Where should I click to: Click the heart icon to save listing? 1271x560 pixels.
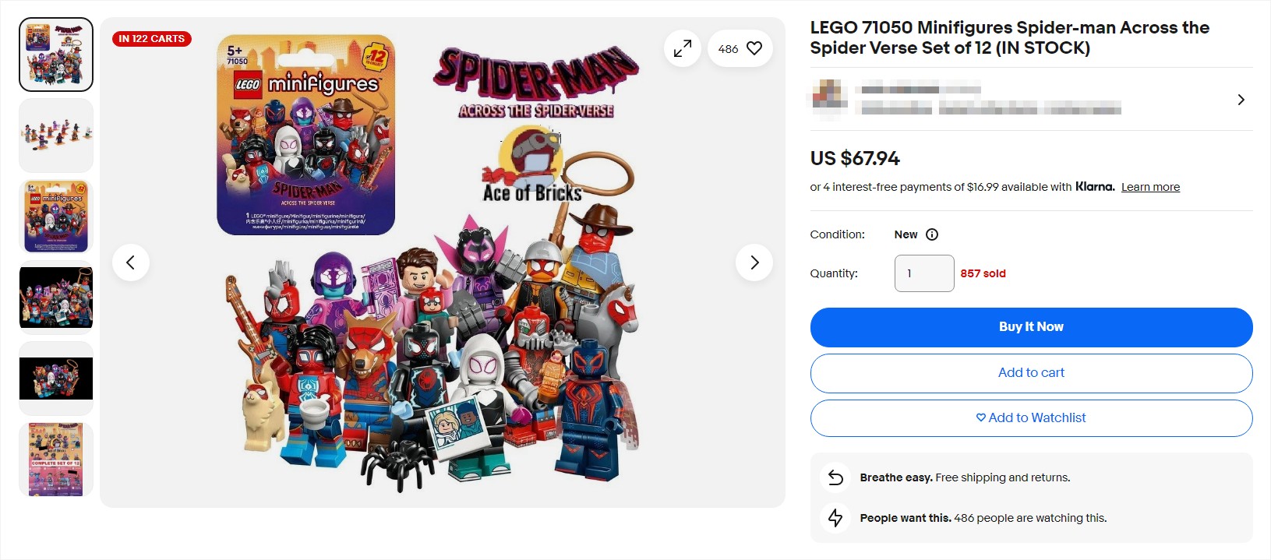[754, 48]
